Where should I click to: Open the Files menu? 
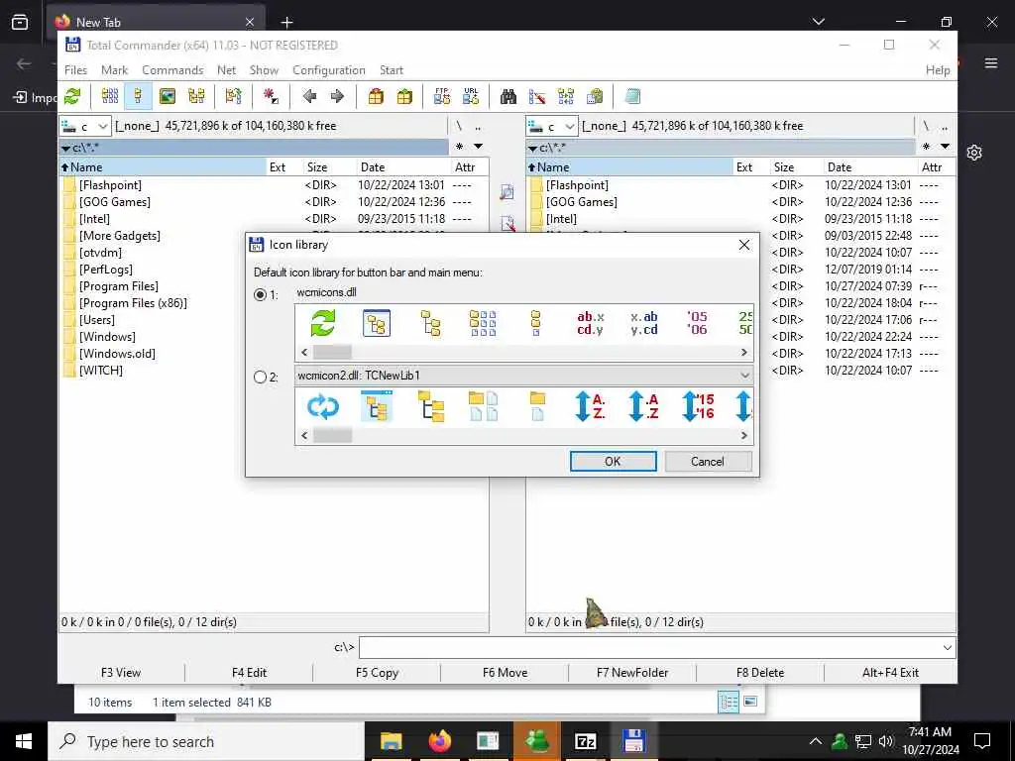click(75, 70)
